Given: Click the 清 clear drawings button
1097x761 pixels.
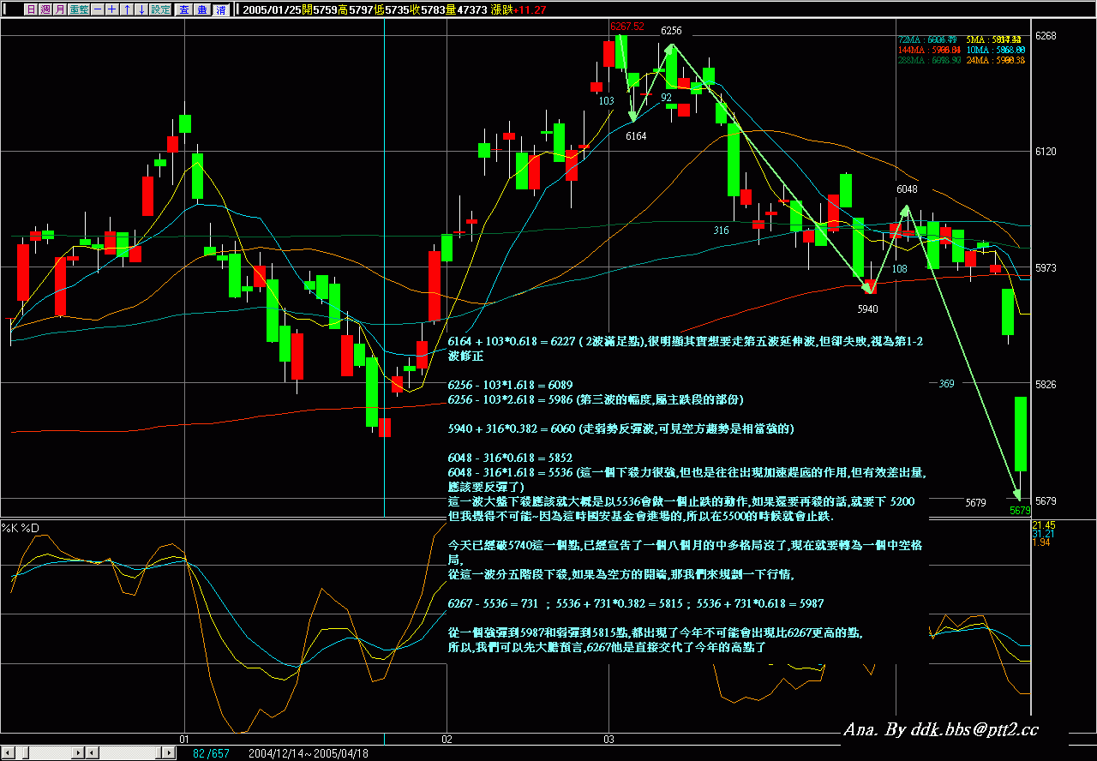Looking at the screenshot, I should [x=220, y=9].
